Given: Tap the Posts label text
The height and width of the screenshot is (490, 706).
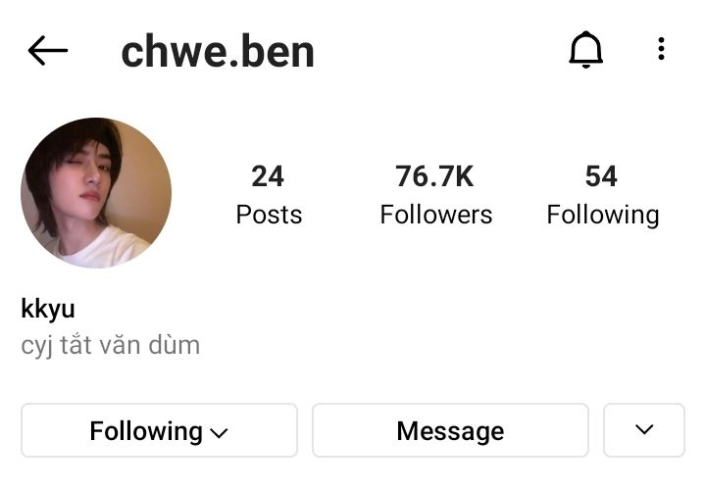Looking at the screenshot, I should (x=269, y=215).
